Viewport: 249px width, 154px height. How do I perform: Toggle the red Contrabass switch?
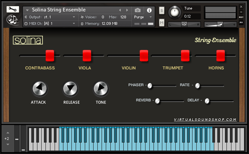click(x=50, y=56)
